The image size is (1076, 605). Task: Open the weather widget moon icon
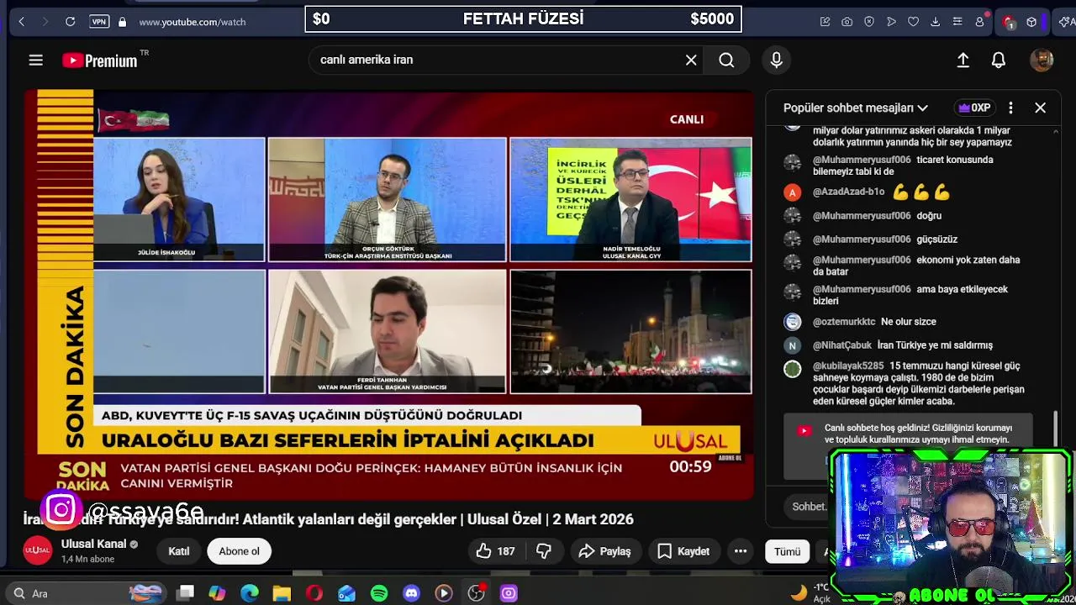pos(799,592)
